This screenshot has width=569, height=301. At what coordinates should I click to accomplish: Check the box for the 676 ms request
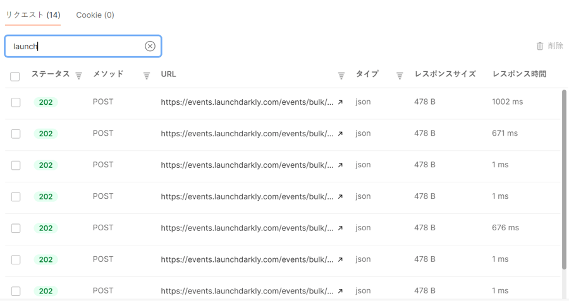[x=16, y=228]
